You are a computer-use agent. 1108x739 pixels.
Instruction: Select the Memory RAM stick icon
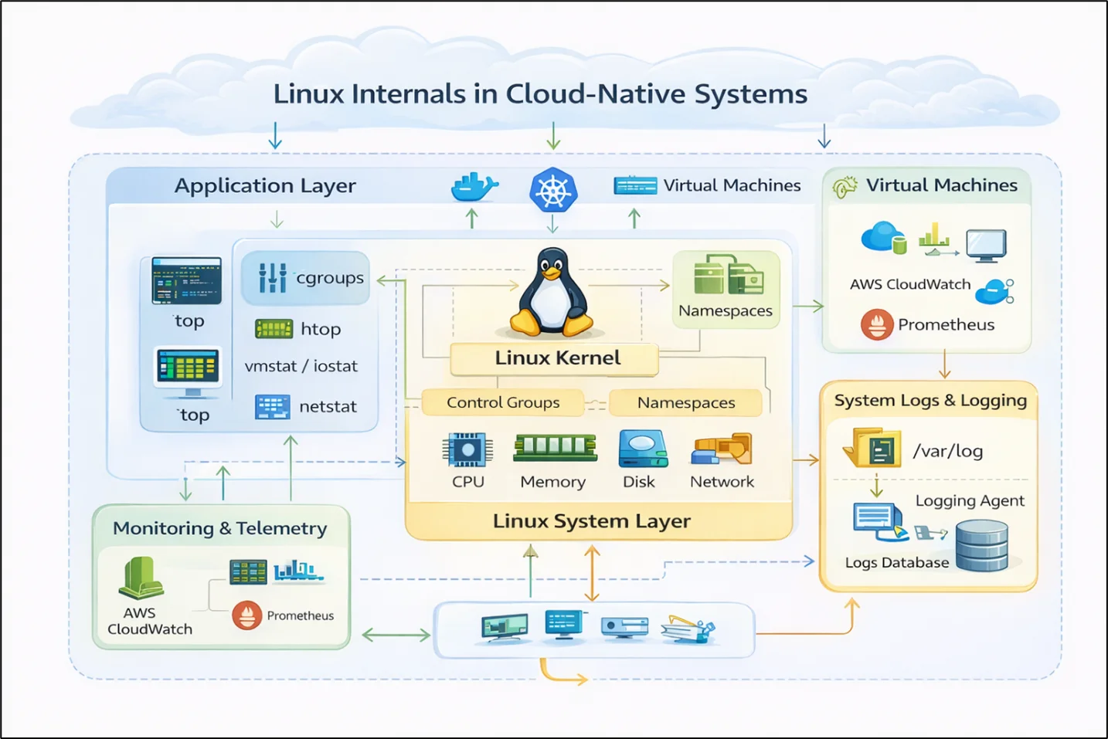(555, 448)
